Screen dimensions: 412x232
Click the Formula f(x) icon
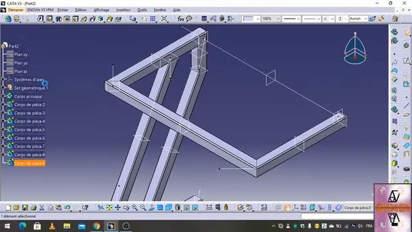(180, 19)
